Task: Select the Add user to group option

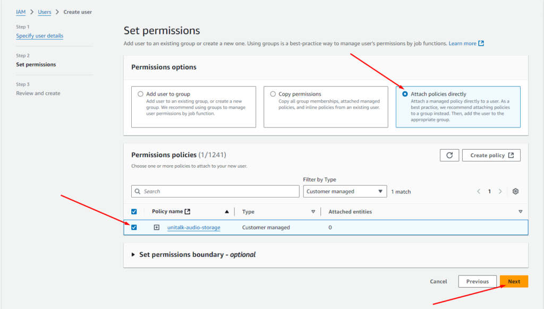Action: (141, 94)
